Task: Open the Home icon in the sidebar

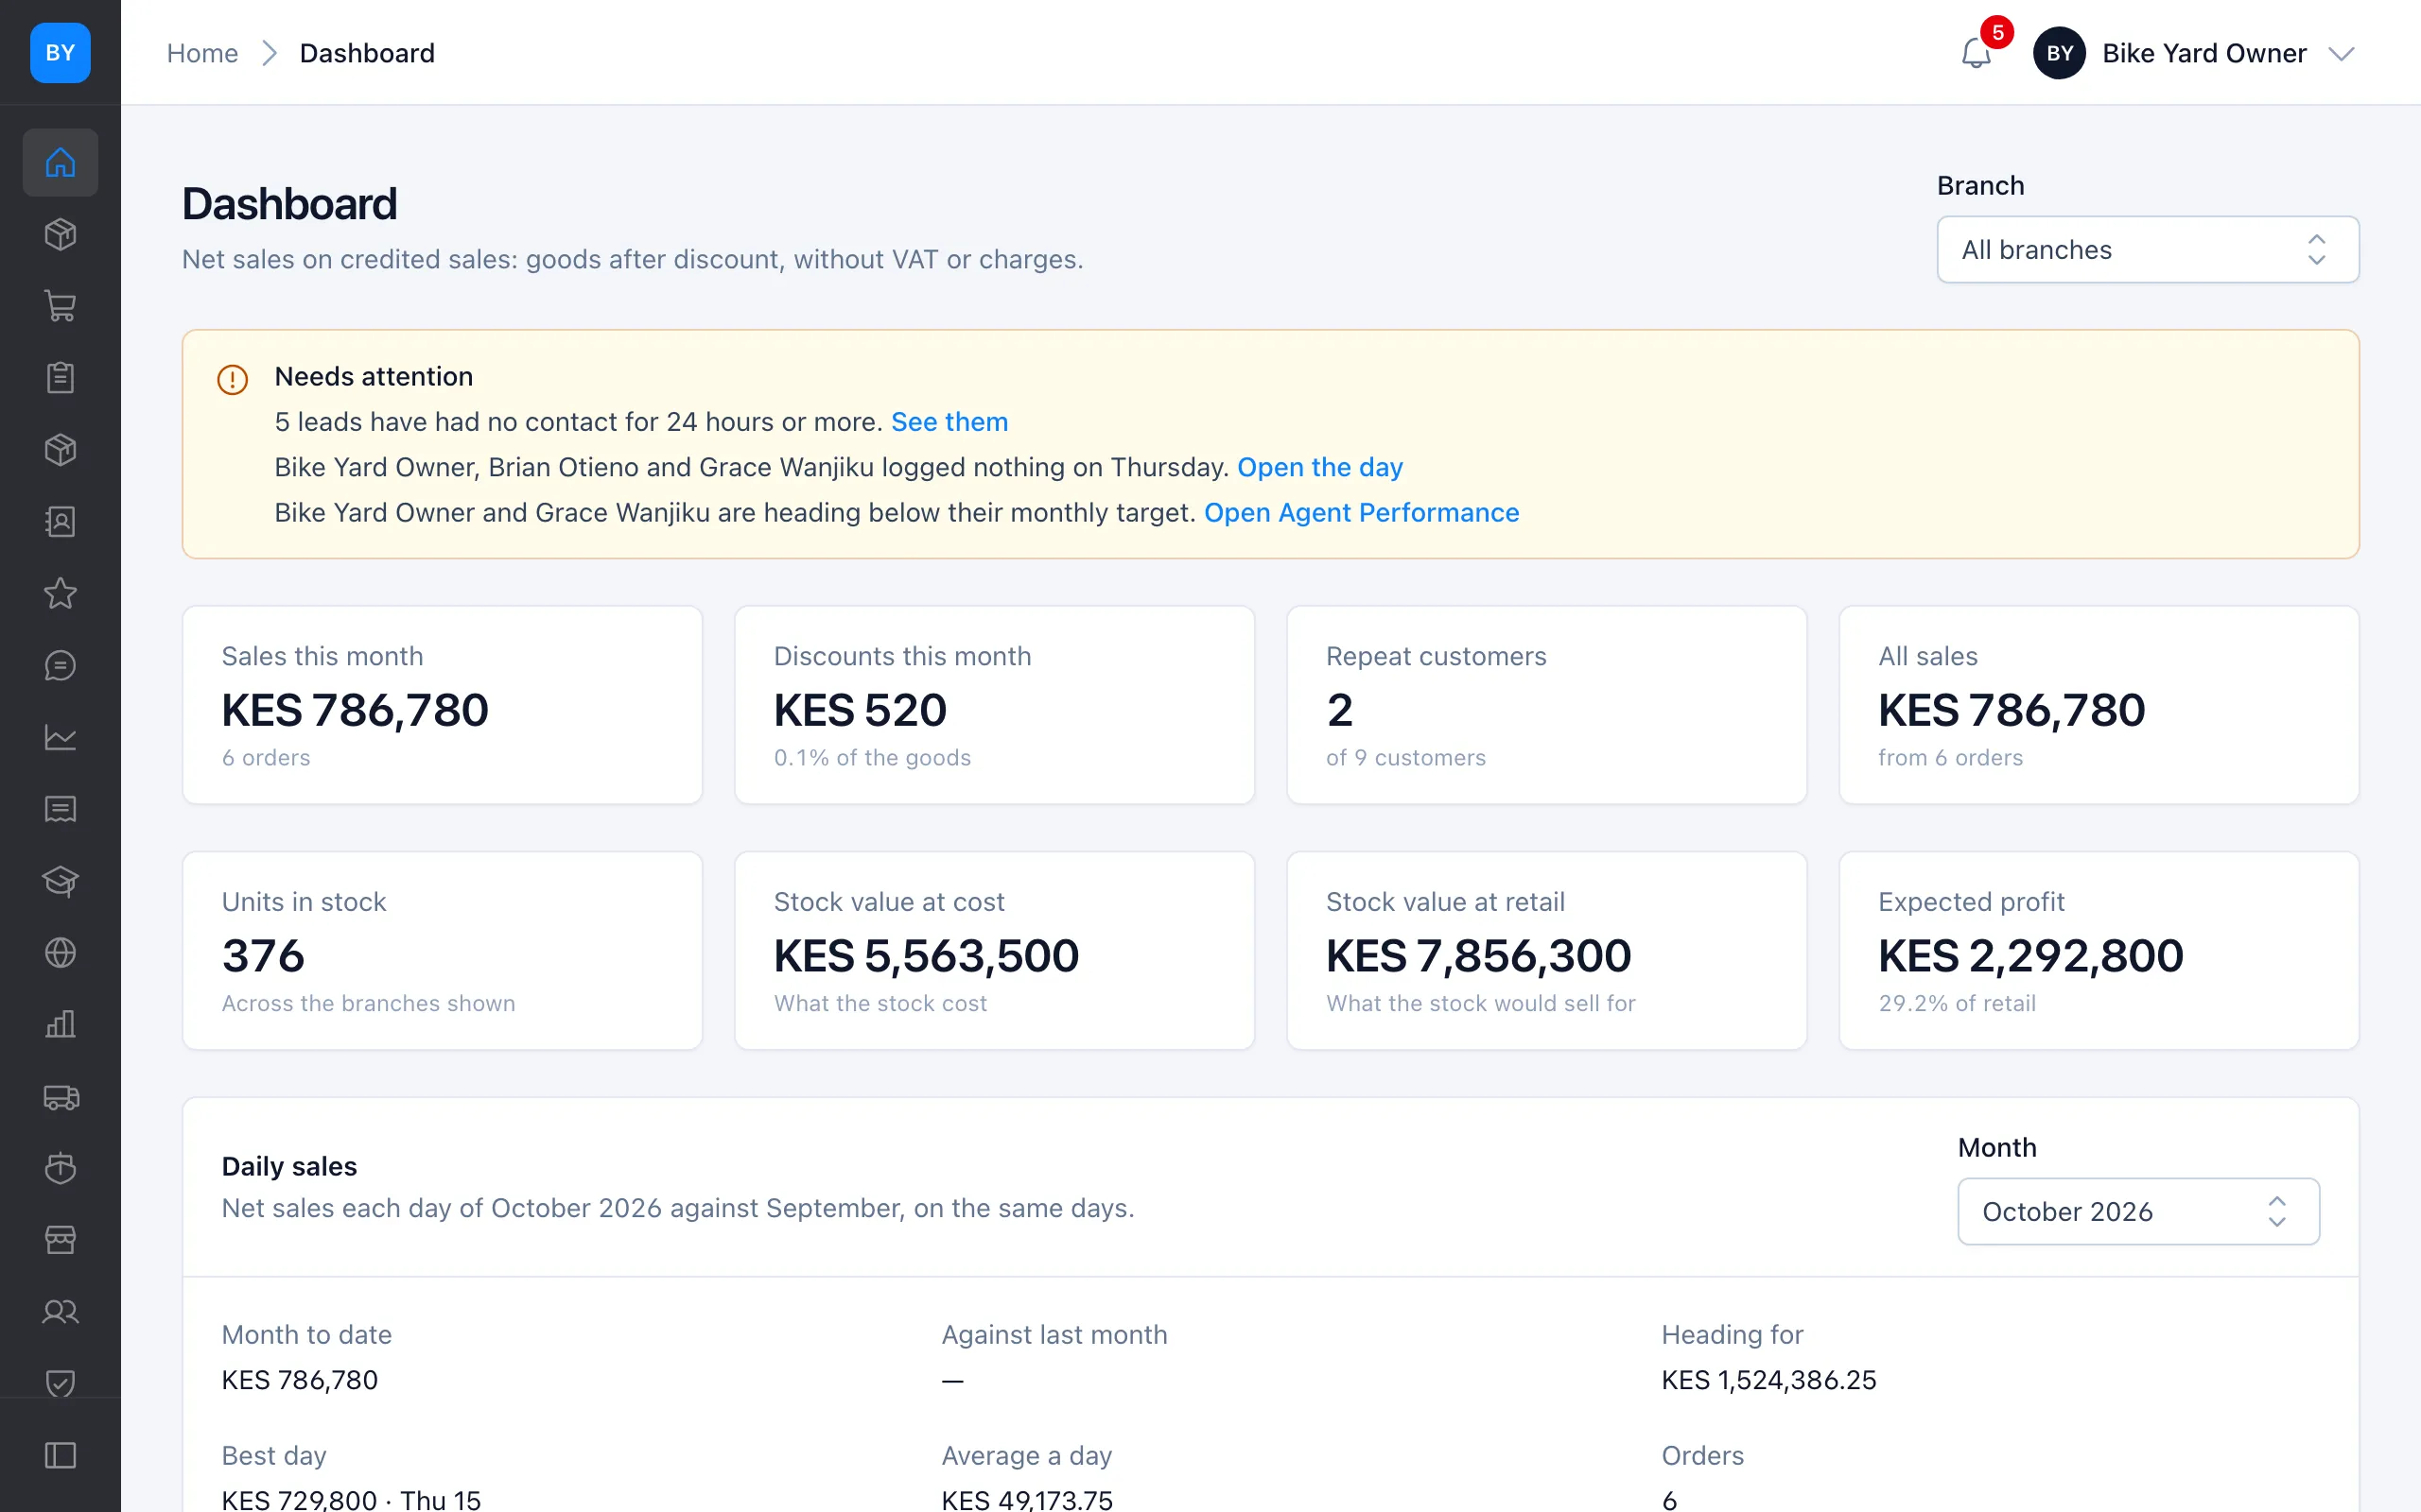Action: tap(60, 162)
